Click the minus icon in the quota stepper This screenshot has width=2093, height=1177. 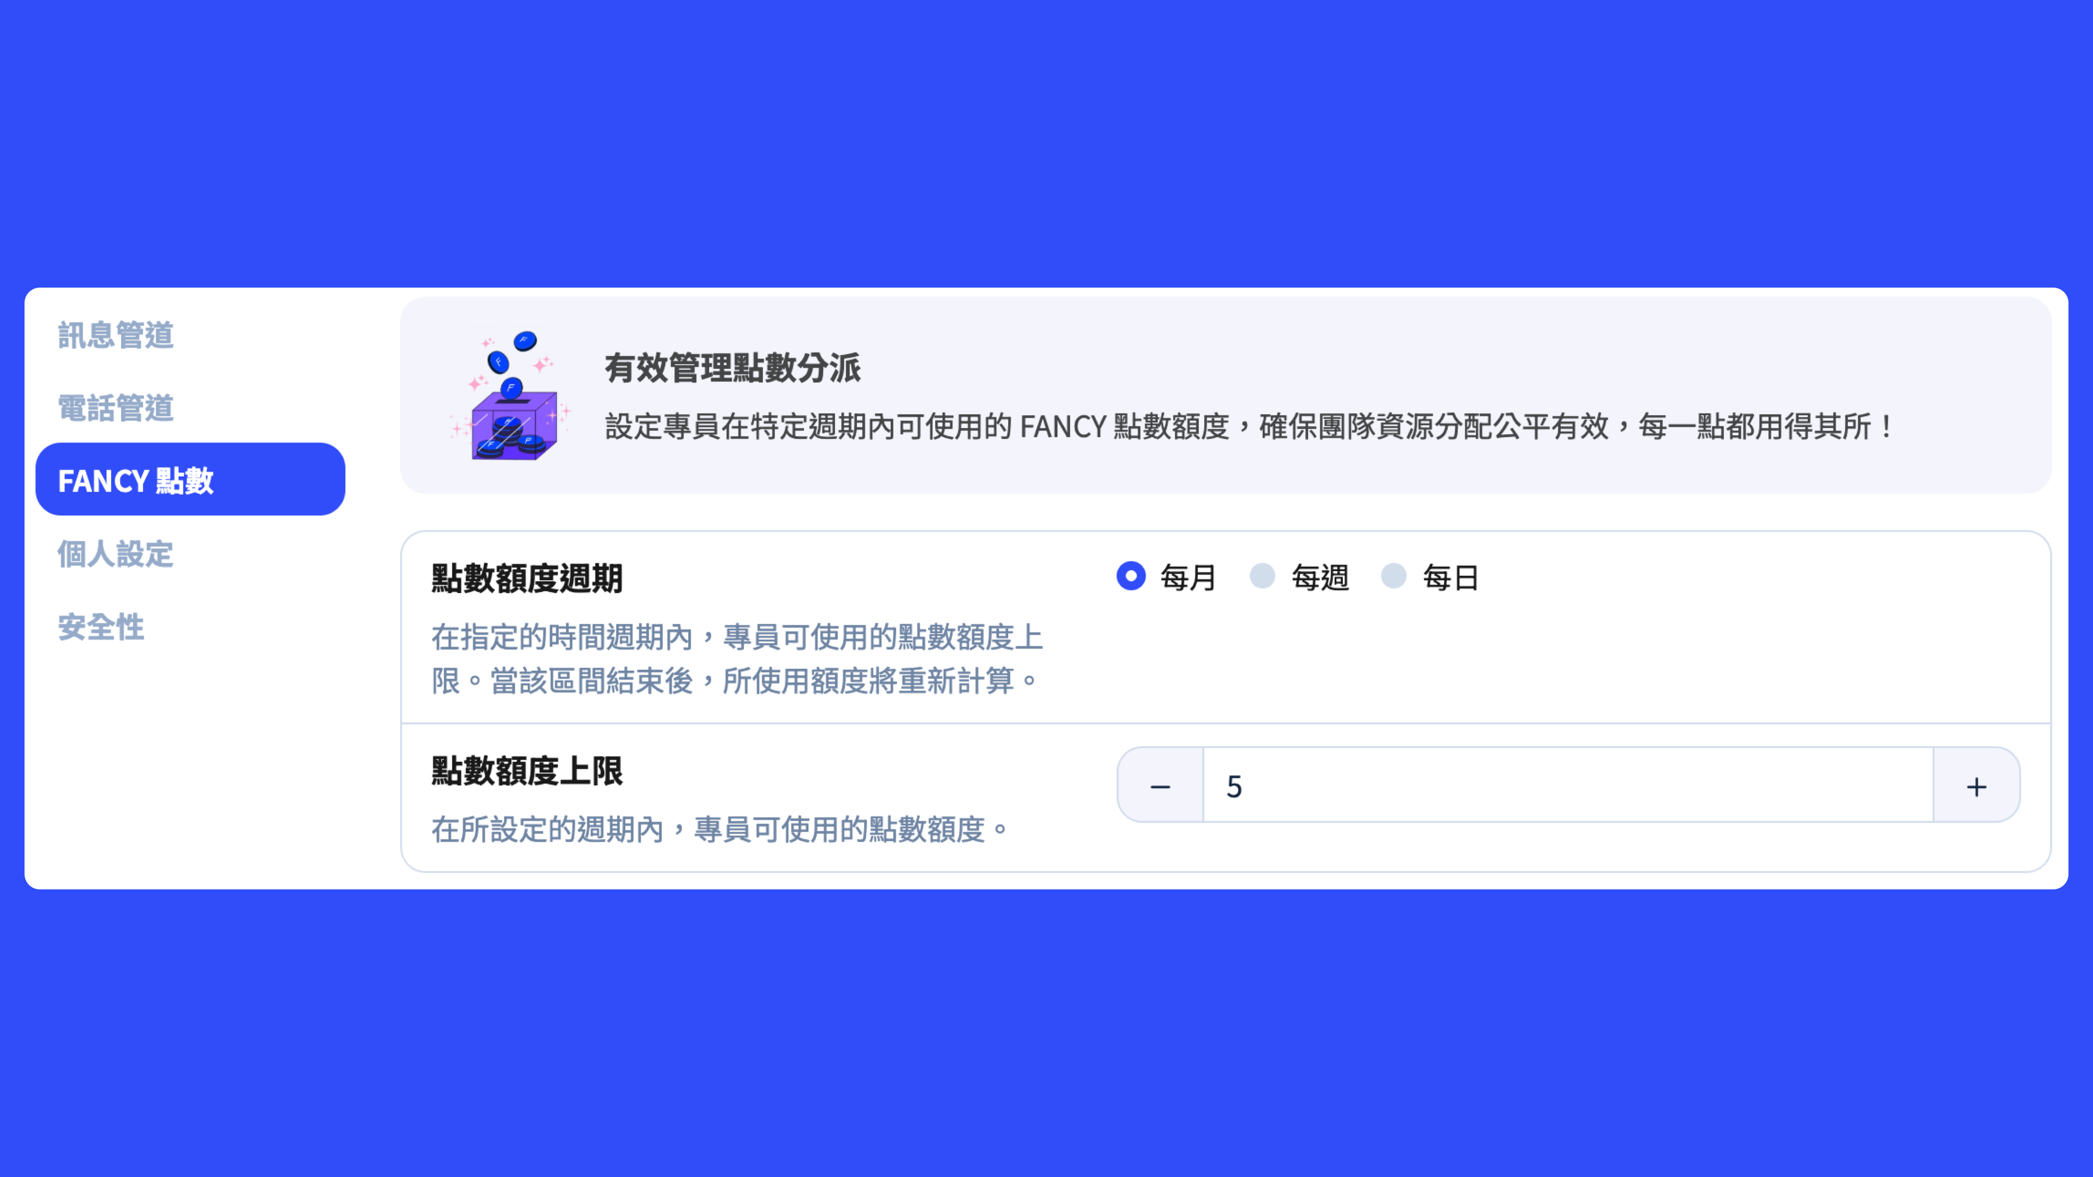tap(1160, 786)
